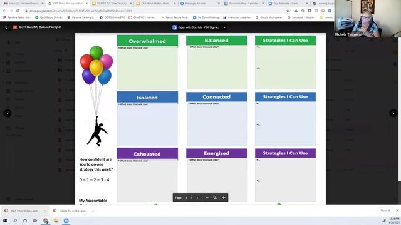Click the green Strategies I Can Use heading
The width and height of the screenshot is (401, 225).
285,40
